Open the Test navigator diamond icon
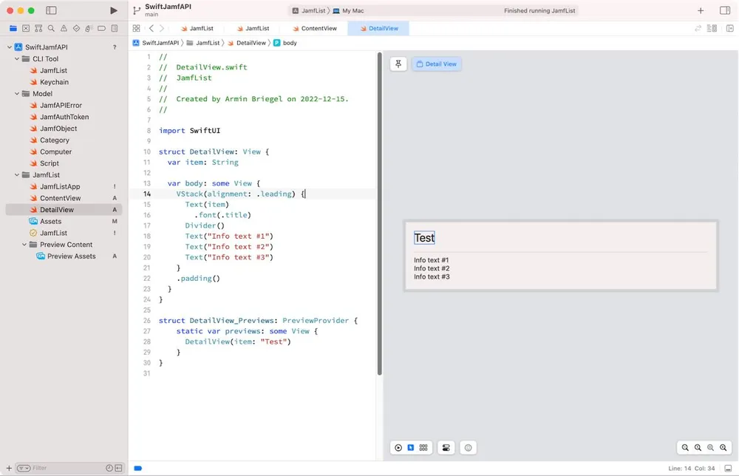Image resolution: width=739 pixels, height=476 pixels. (x=77, y=28)
